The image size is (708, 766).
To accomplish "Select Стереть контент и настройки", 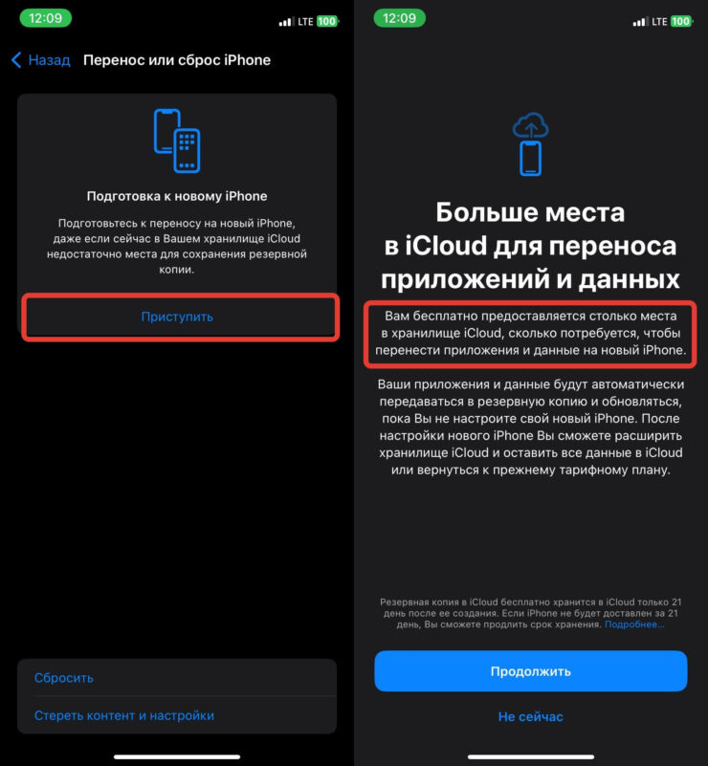I will click(x=177, y=715).
